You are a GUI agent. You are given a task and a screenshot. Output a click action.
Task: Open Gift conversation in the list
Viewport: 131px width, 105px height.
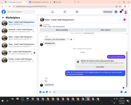point(18,53)
